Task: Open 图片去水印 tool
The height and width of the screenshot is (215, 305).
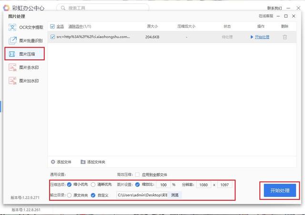Action: click(x=24, y=67)
